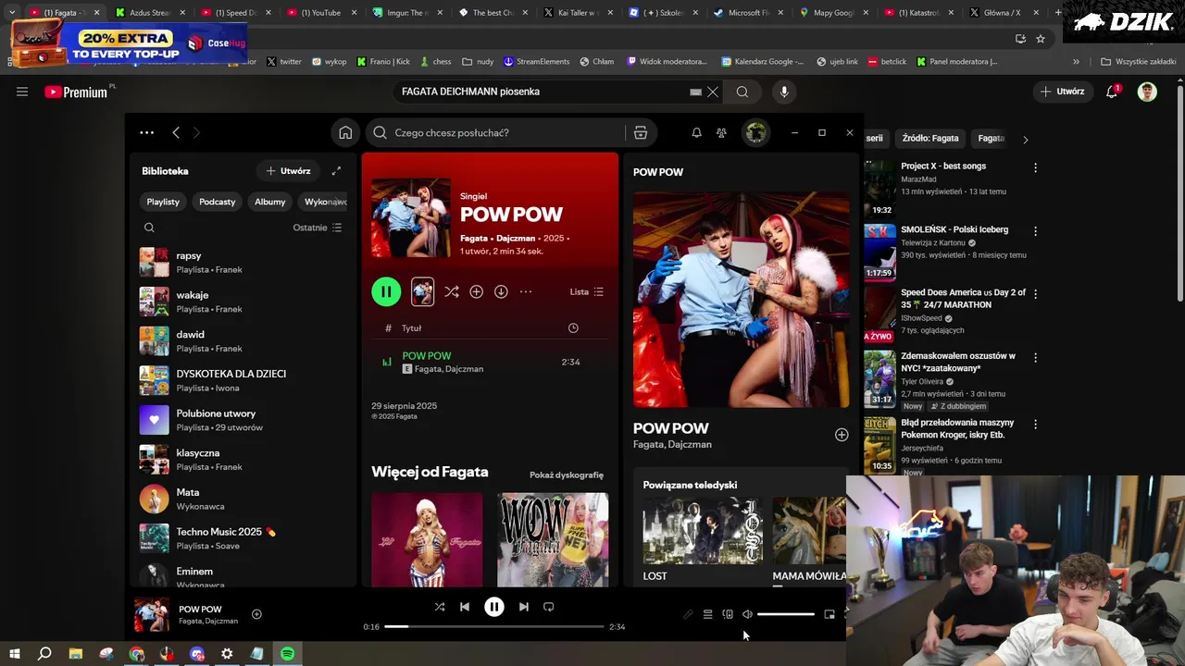This screenshot has height=666, width=1185.
Task: Pause playback in bottom player bar
Action: click(x=494, y=607)
